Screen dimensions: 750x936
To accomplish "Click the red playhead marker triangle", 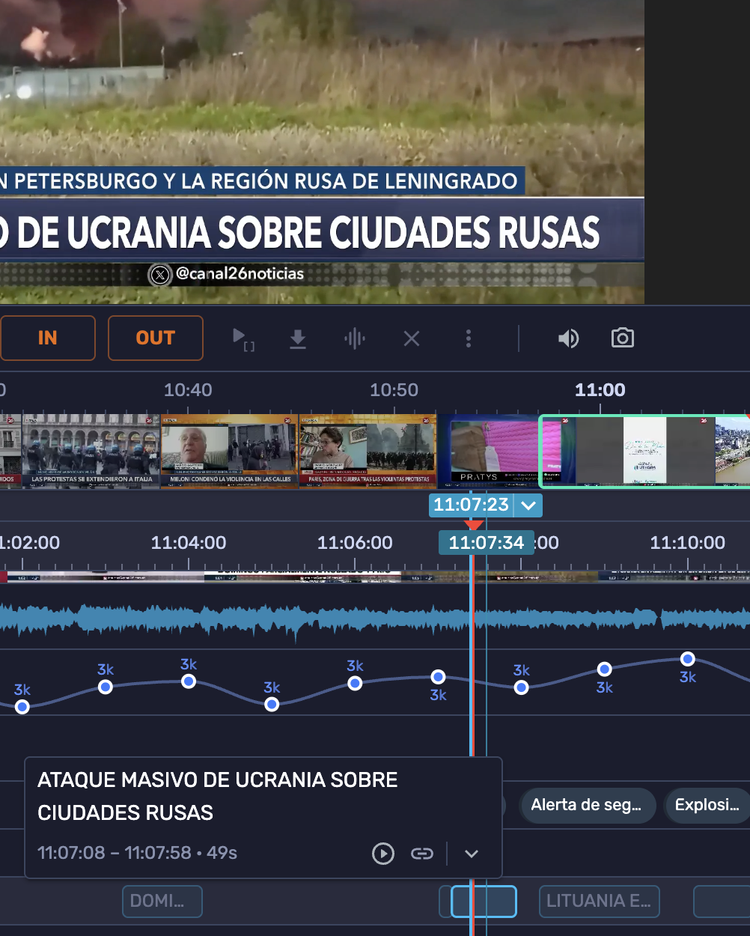I will [473, 525].
